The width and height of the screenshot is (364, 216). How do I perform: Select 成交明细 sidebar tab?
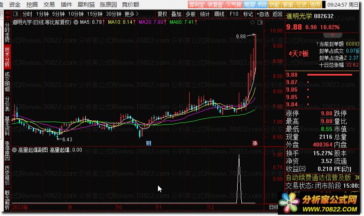[x=7, y=82]
